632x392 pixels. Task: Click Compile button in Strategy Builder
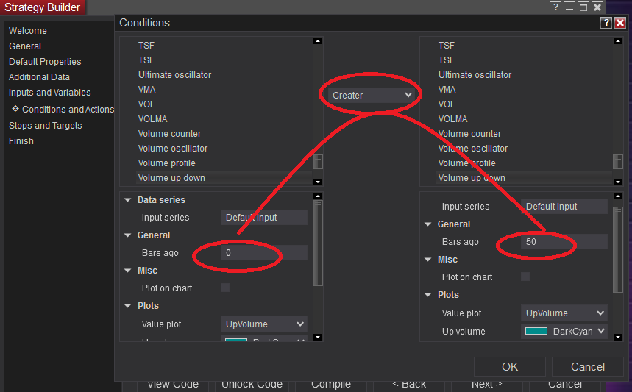tap(331, 385)
